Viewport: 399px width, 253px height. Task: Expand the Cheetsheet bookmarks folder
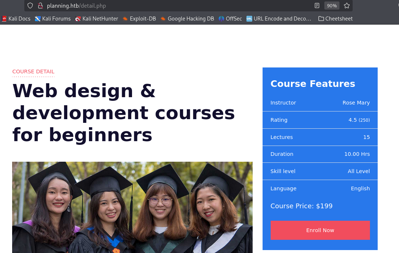click(335, 19)
